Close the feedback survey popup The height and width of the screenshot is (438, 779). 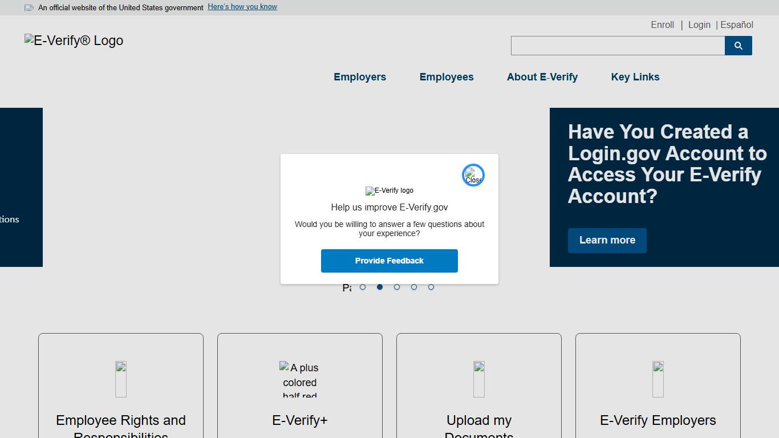click(x=473, y=175)
